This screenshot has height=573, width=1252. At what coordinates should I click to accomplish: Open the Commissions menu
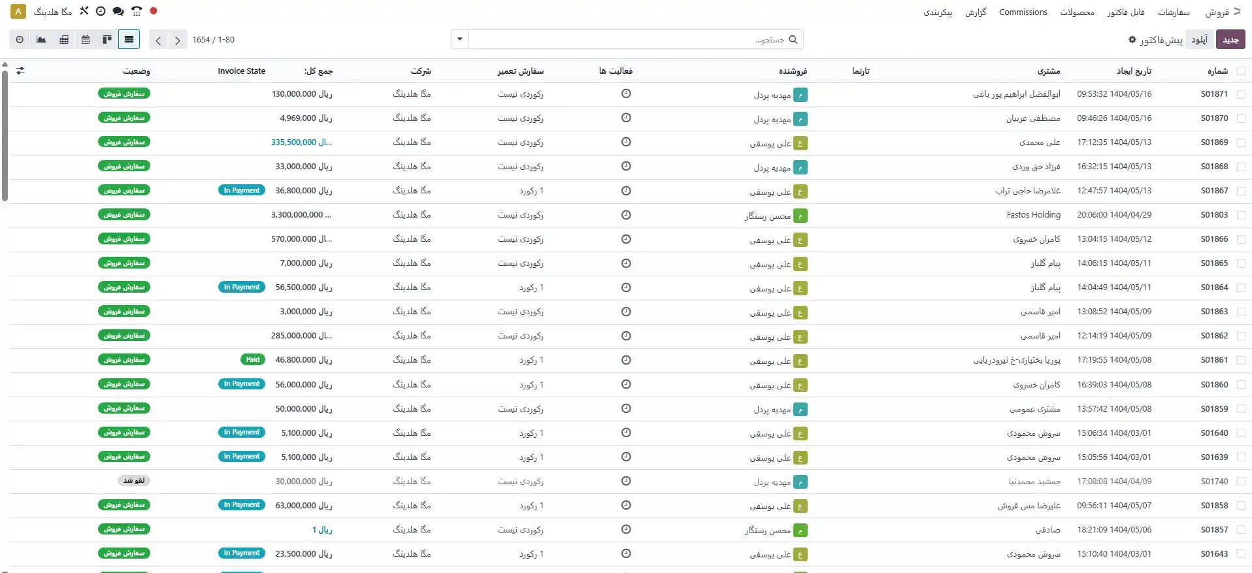(1023, 12)
